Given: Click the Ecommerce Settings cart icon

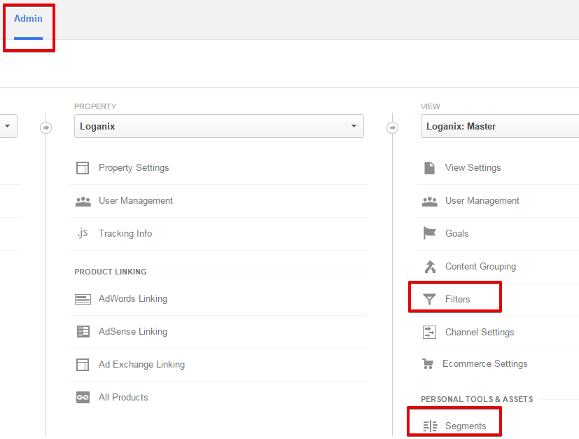Looking at the screenshot, I should tap(429, 363).
